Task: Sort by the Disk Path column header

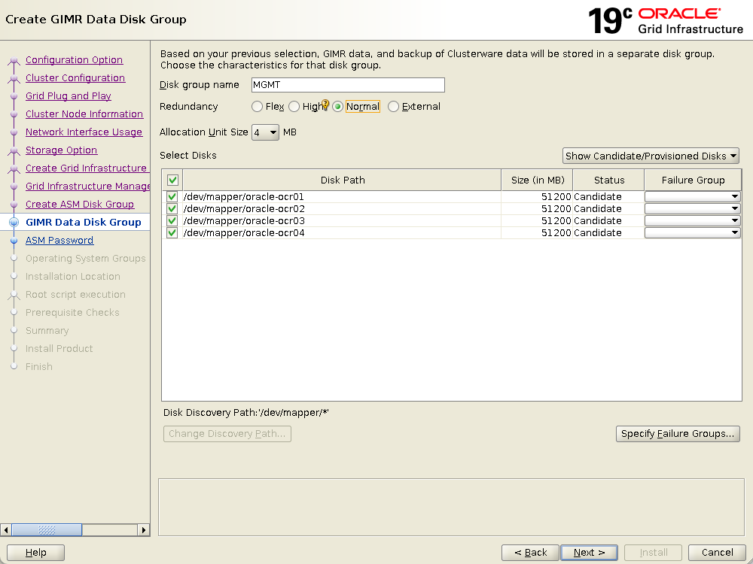Action: 343,180
